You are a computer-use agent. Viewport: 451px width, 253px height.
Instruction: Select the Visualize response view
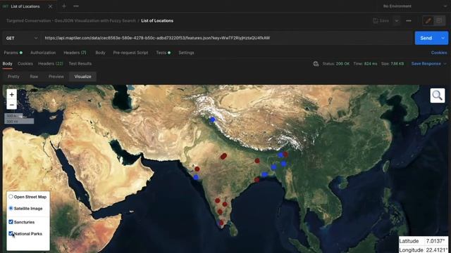pos(82,77)
